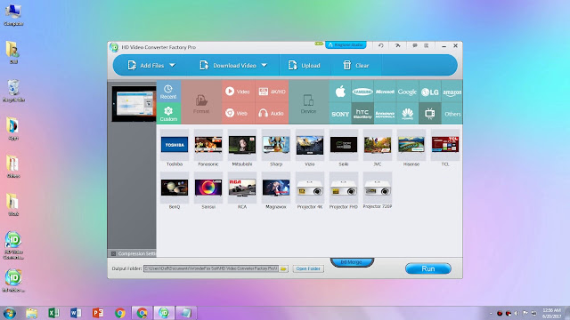The height and width of the screenshot is (320, 570).
Task: Click the undo arrow in title bar
Action: (x=380, y=45)
